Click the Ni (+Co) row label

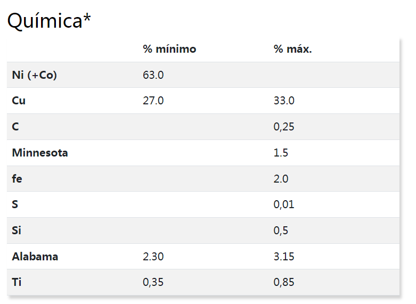pyautogui.click(x=35, y=75)
